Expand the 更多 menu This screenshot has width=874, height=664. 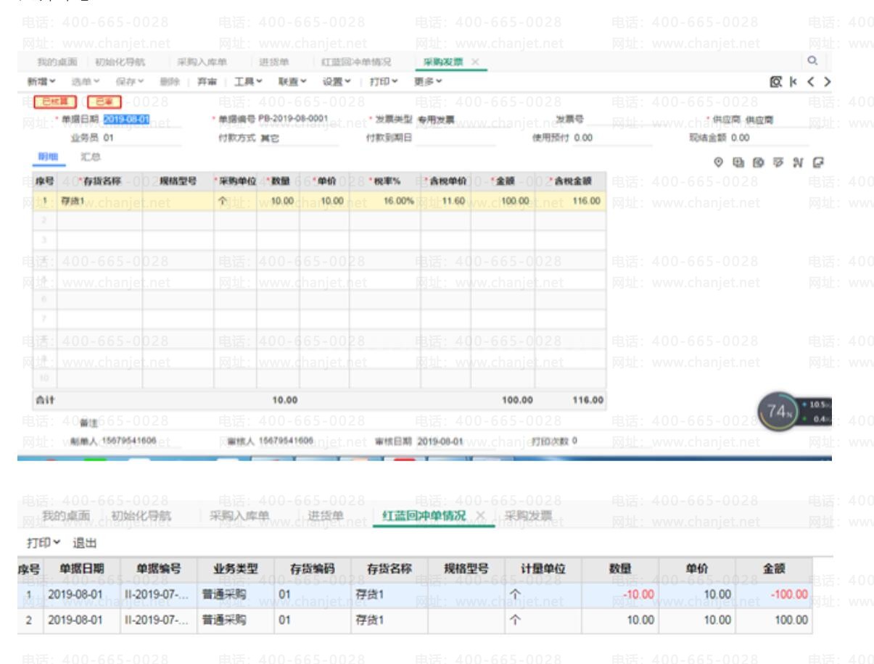click(428, 80)
